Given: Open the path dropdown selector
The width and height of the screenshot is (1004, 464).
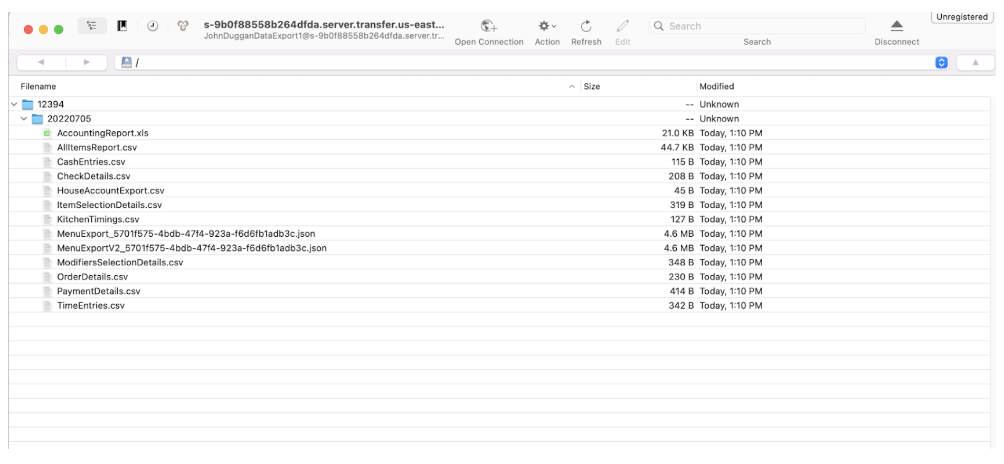Looking at the screenshot, I should coord(941,62).
